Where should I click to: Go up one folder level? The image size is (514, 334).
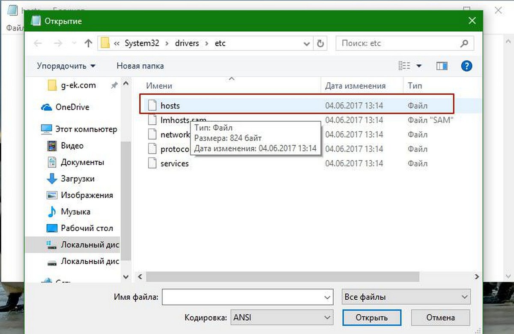click(88, 43)
